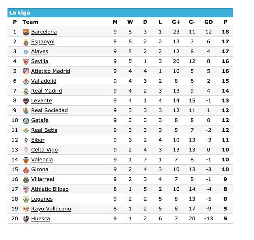Click the Espanyol club crest icon
The height and width of the screenshot is (240, 254).
coord(26,42)
